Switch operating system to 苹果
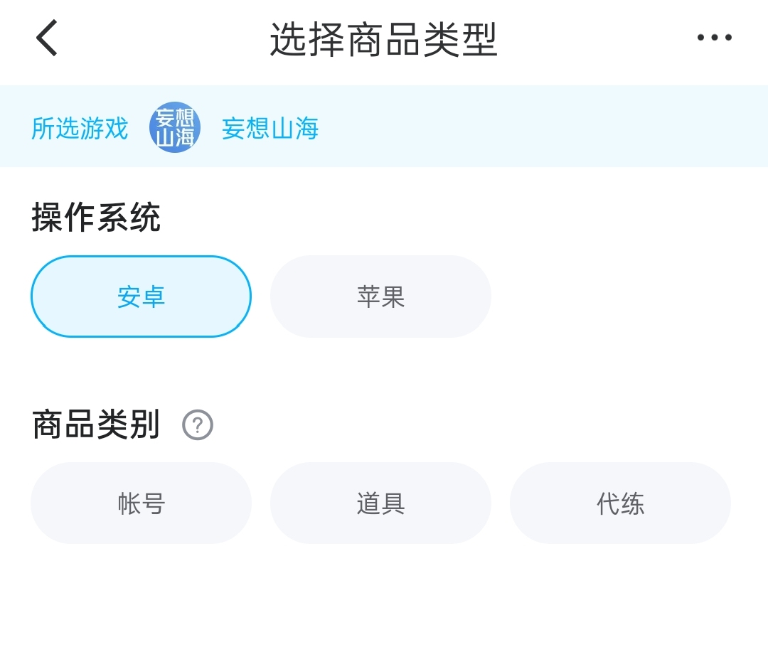The width and height of the screenshot is (768, 652). click(380, 296)
